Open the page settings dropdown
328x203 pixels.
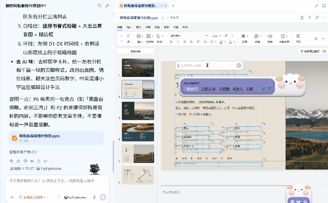click(284, 38)
